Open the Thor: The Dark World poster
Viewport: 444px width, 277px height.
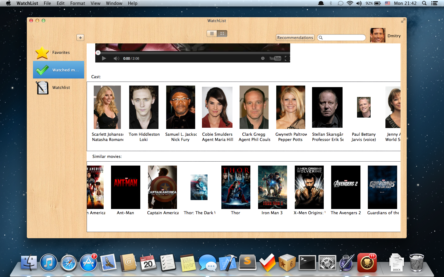pos(199,187)
